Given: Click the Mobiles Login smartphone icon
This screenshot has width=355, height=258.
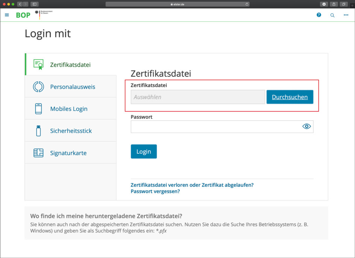Looking at the screenshot, I should click(38, 108).
